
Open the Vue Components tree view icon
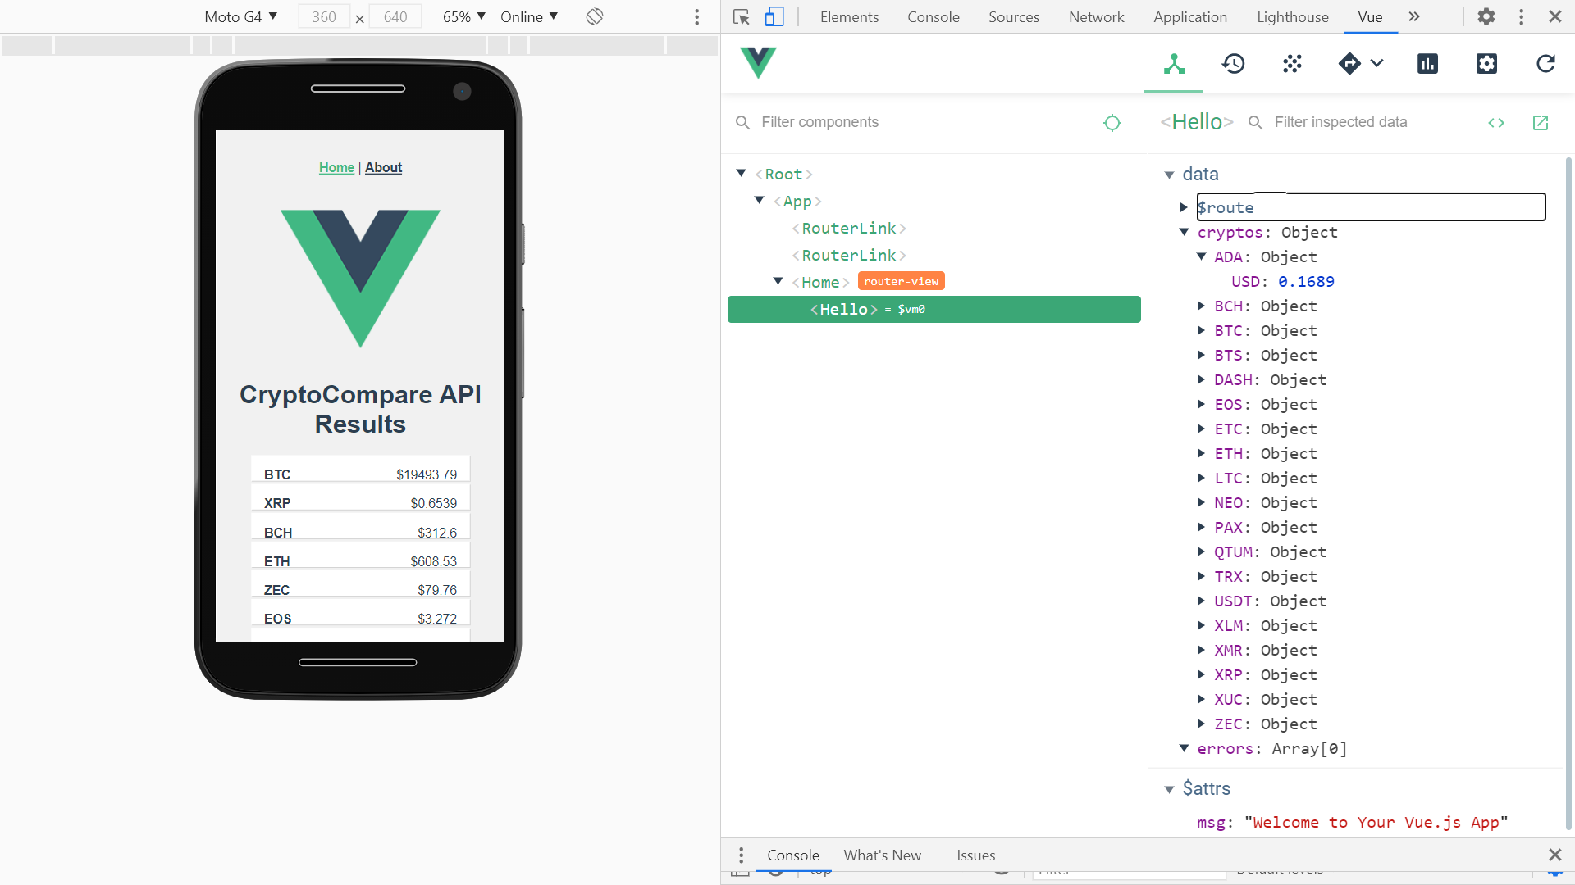point(1174,64)
